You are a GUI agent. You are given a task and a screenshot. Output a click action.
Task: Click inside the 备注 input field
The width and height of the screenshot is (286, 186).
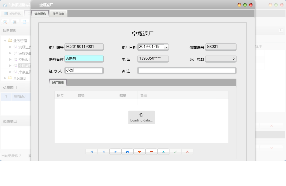click(186, 70)
